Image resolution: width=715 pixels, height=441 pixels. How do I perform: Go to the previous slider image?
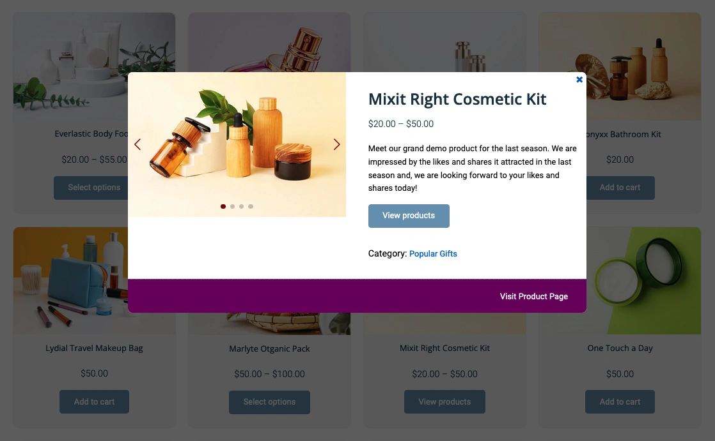(x=137, y=144)
